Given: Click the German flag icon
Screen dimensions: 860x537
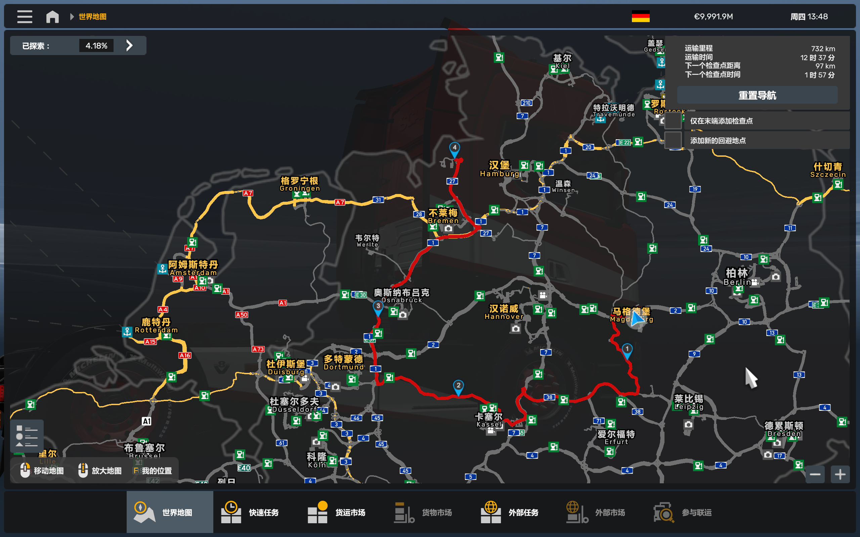Looking at the screenshot, I should pos(640,16).
